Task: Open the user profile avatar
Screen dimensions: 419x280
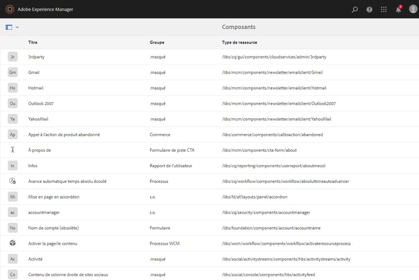Action: click(413, 9)
